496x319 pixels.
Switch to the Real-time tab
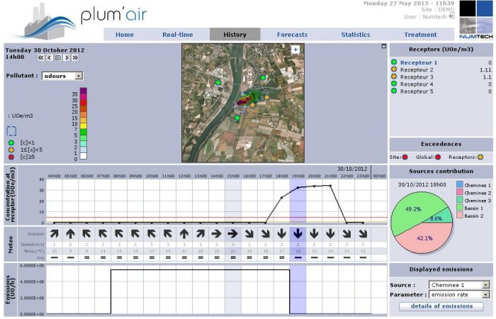point(179,35)
